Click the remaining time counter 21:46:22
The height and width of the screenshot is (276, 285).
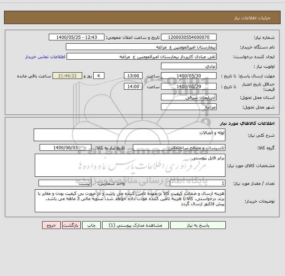pyautogui.click(x=67, y=76)
